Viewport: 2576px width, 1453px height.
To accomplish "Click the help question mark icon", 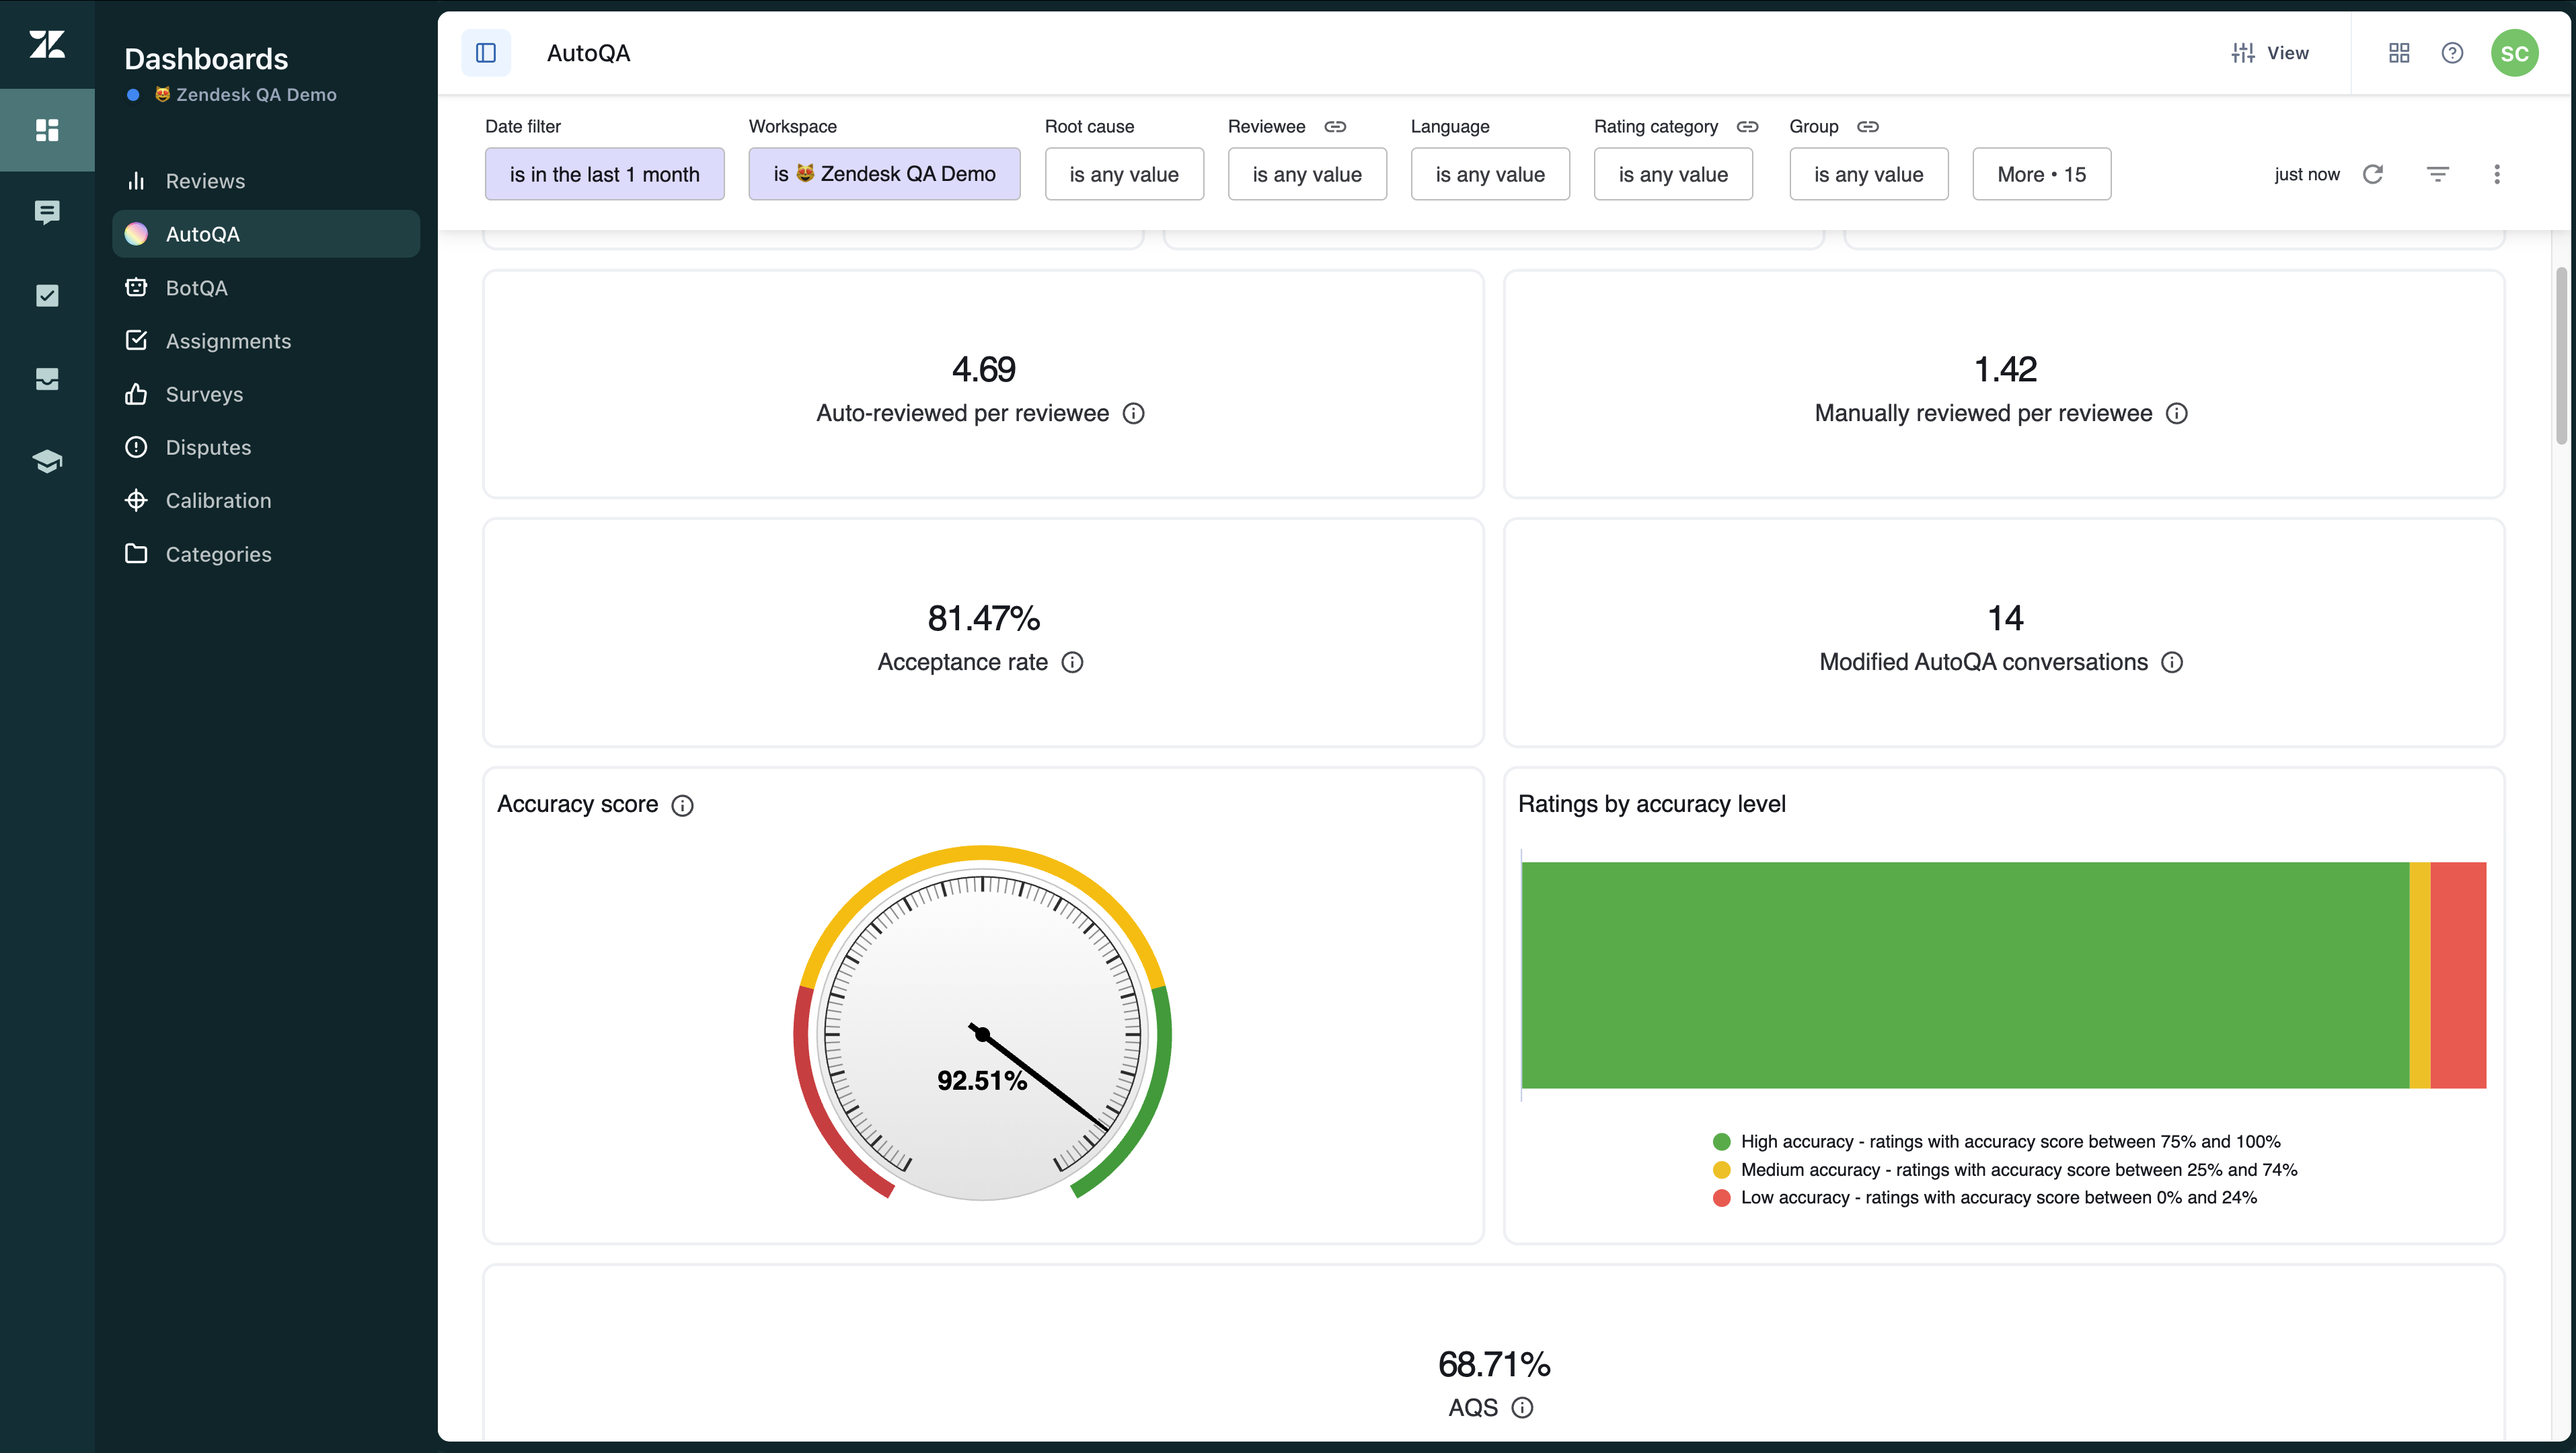I will coord(2452,53).
